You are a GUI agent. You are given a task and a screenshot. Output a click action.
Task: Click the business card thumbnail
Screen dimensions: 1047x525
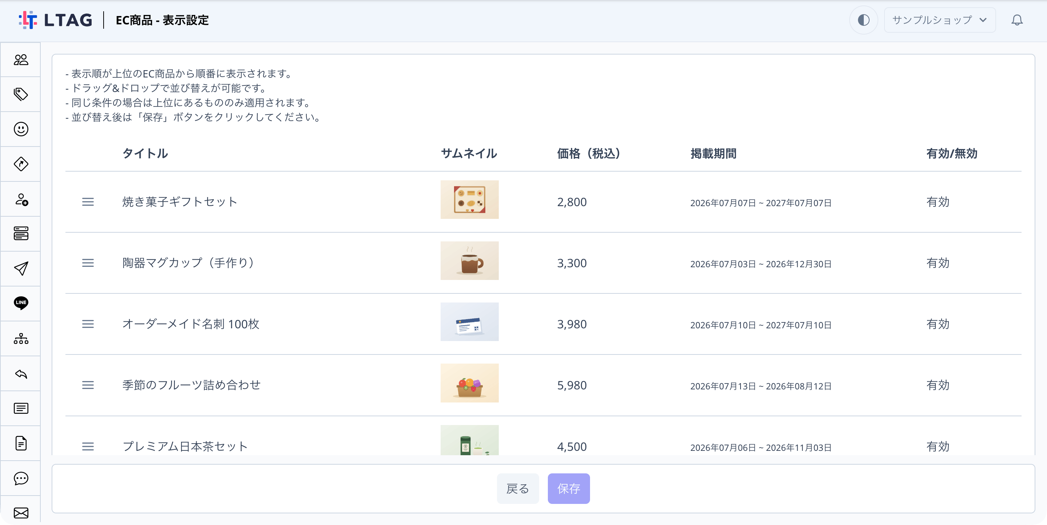469,321
